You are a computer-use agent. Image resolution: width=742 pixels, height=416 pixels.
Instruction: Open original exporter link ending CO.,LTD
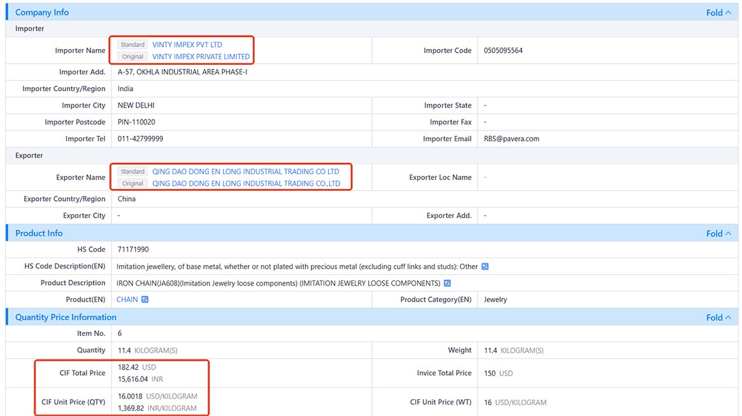pyautogui.click(x=246, y=183)
